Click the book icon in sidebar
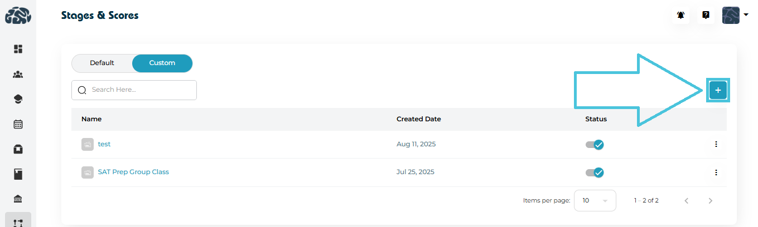758x227 pixels. tap(18, 174)
